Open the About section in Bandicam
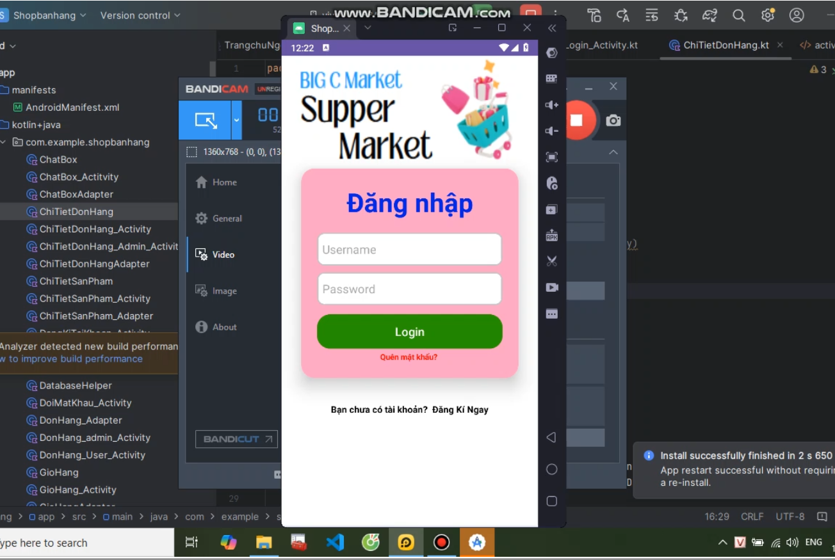The width and height of the screenshot is (835, 560). pyautogui.click(x=216, y=327)
